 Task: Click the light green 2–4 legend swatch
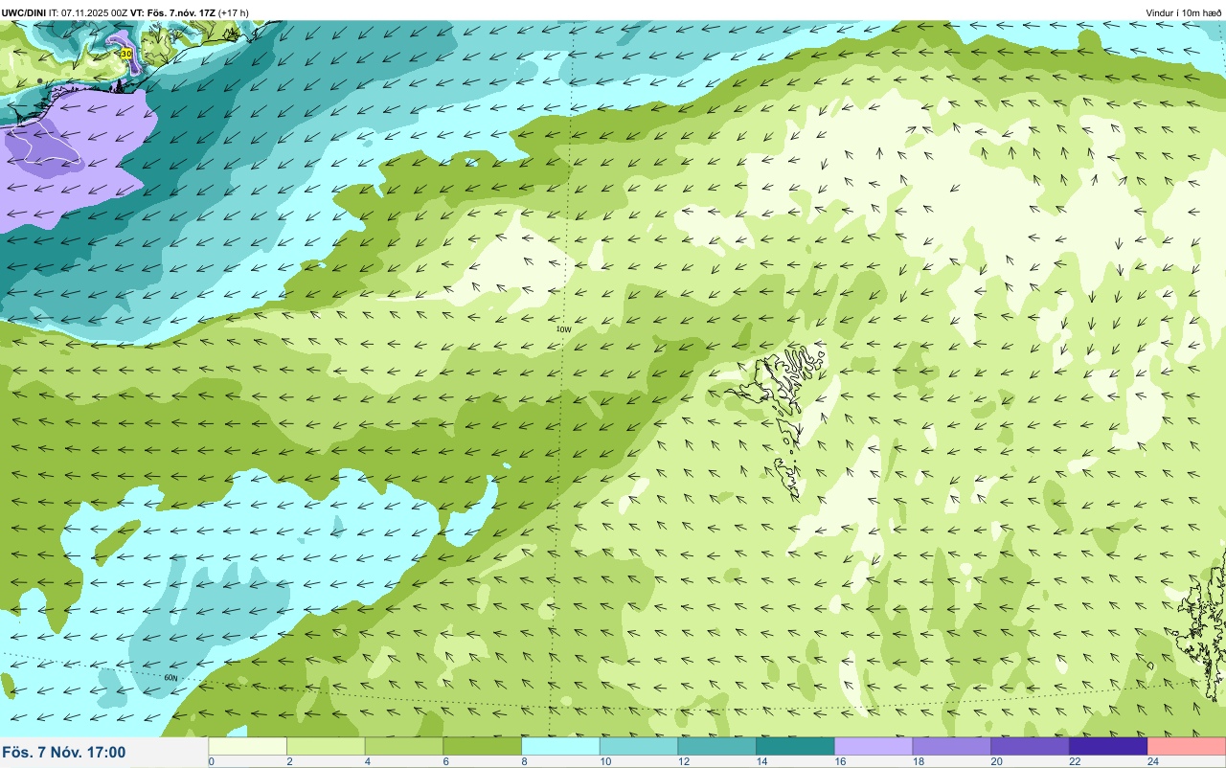tap(326, 746)
